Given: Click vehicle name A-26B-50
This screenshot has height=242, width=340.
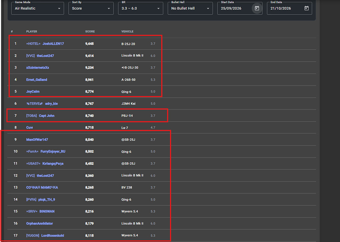Looking at the screenshot, I should coord(129,80).
